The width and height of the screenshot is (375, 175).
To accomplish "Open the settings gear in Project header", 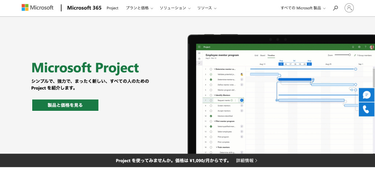I will pyautogui.click(x=359, y=47).
